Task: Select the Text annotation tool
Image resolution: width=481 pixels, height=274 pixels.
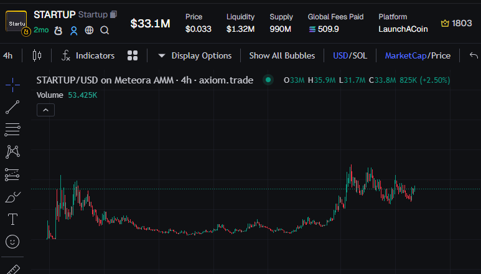Action: tap(12, 219)
